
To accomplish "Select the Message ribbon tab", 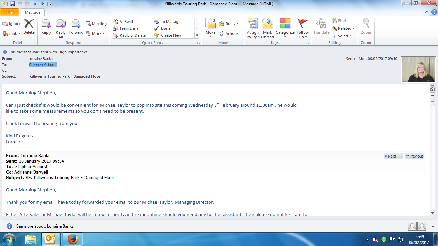I will click(33, 12).
